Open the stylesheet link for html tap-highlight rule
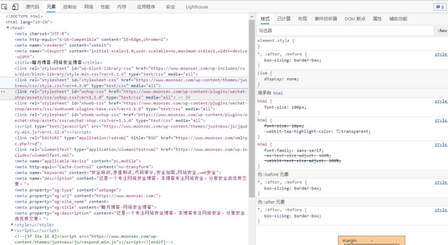Screen dimensions: 448x245 (441, 120)
